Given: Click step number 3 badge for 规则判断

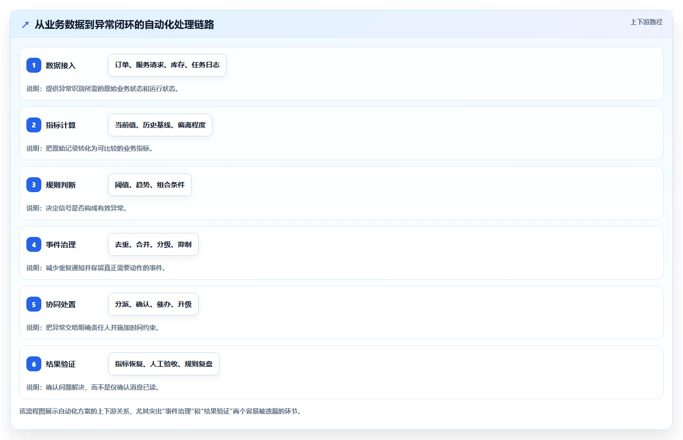Looking at the screenshot, I should click(34, 185).
